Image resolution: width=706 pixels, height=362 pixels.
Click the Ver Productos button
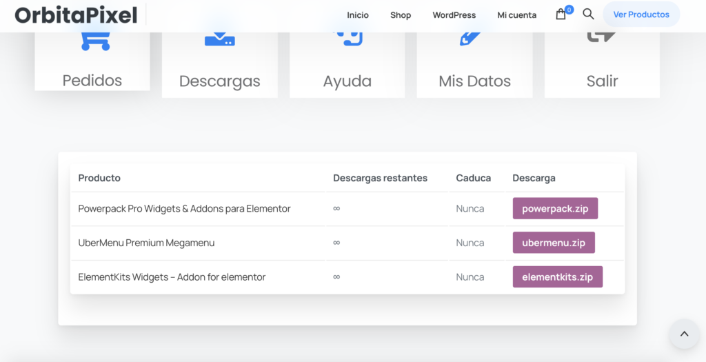click(641, 14)
